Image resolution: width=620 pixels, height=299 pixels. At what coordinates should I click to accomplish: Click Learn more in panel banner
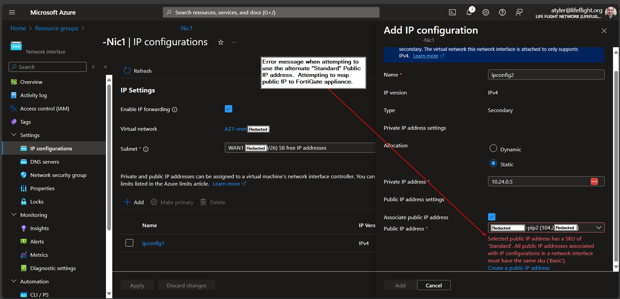pyautogui.click(x=428, y=56)
